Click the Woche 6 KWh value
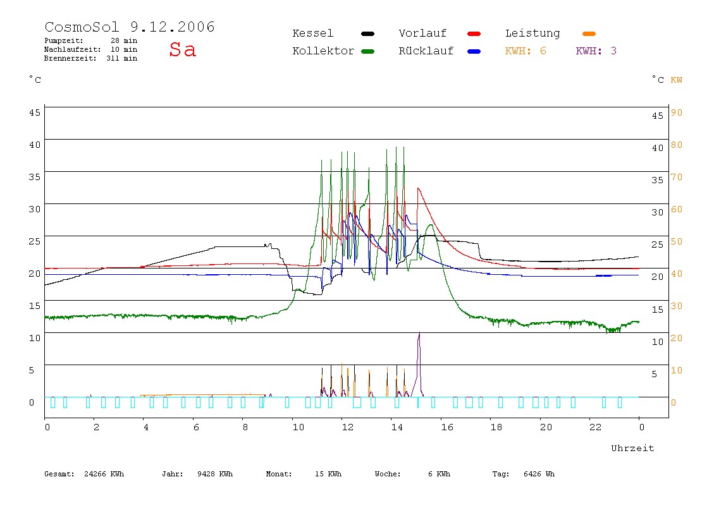The width and height of the screenshot is (726, 513). 439,474
